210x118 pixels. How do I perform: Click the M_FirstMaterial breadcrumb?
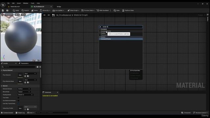point(64,15)
